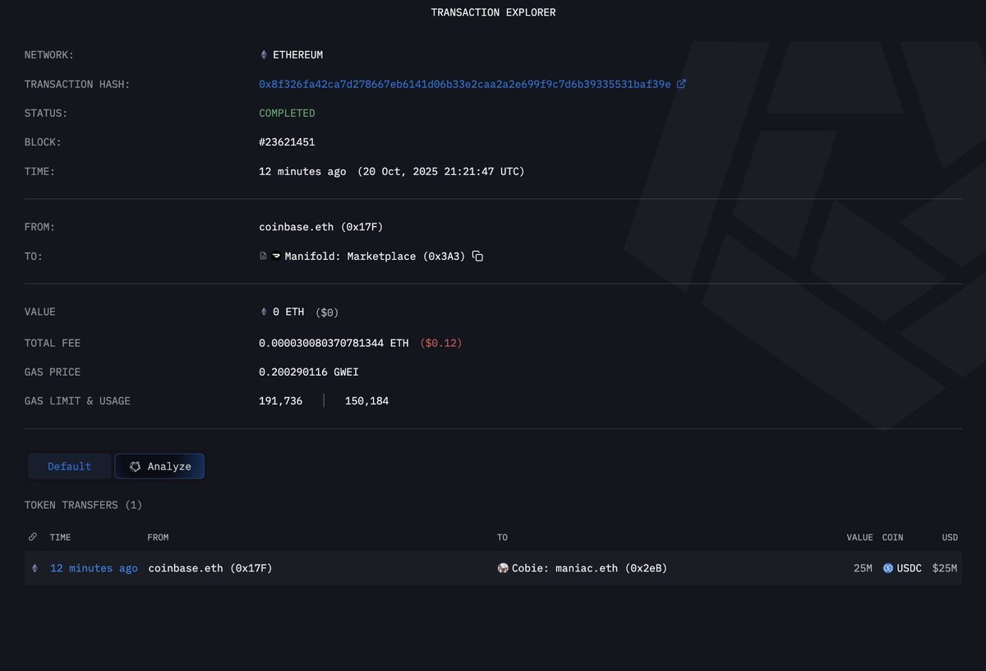Select the coinbase.eth sender address

click(320, 226)
